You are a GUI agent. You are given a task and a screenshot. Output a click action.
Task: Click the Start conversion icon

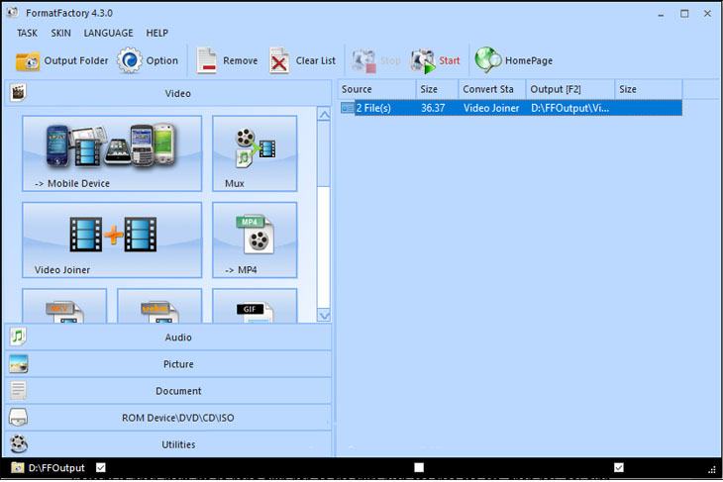(422, 60)
